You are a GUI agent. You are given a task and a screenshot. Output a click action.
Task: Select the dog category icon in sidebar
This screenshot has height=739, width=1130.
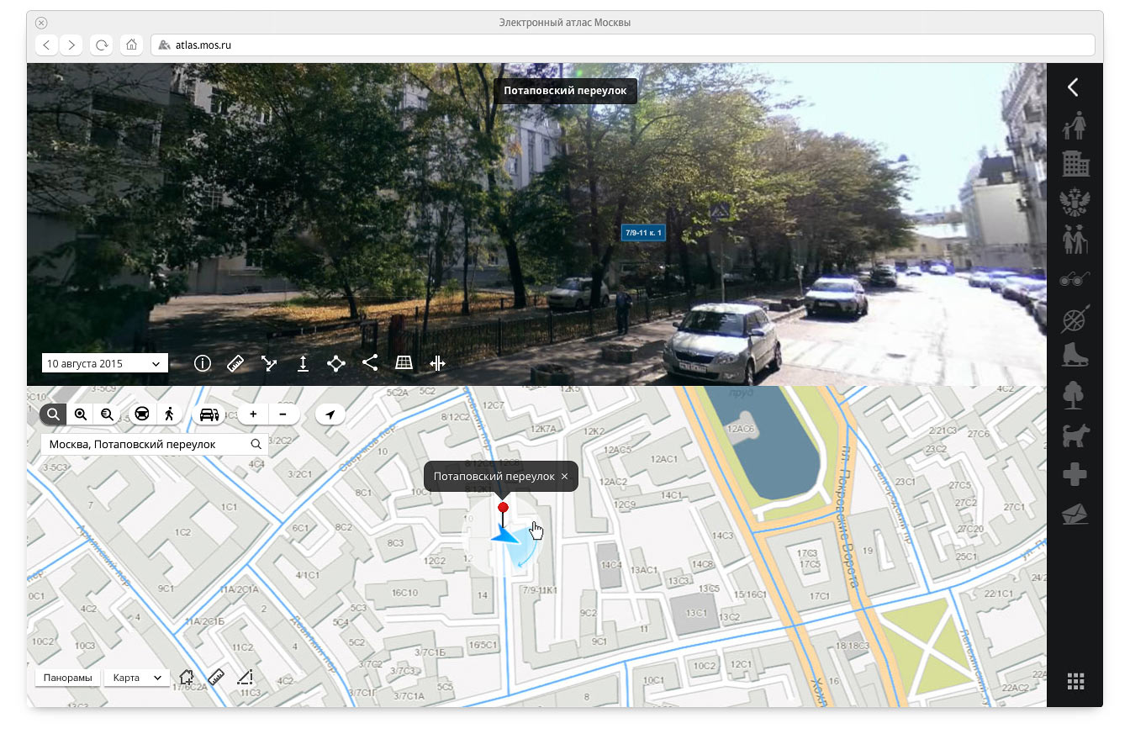tap(1074, 435)
